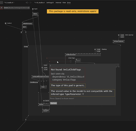Select the ChildWindow region label
This screenshot has height=131, width=136.
[x=34, y=82]
